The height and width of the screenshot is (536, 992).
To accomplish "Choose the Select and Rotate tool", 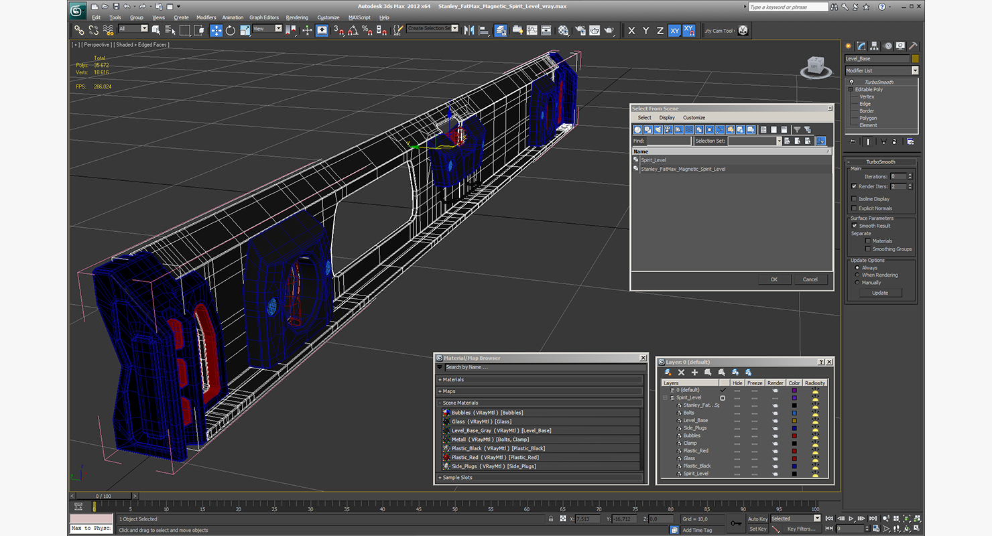I will pos(231,30).
